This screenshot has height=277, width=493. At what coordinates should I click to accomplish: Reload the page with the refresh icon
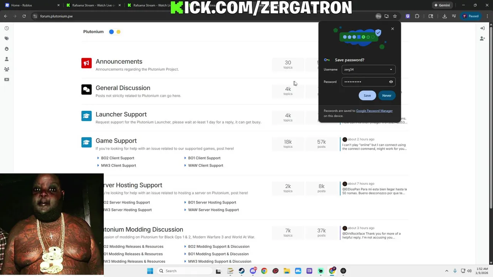click(24, 16)
